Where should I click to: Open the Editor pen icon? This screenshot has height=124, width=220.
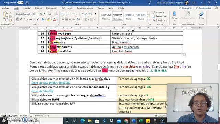(x=201, y=14)
